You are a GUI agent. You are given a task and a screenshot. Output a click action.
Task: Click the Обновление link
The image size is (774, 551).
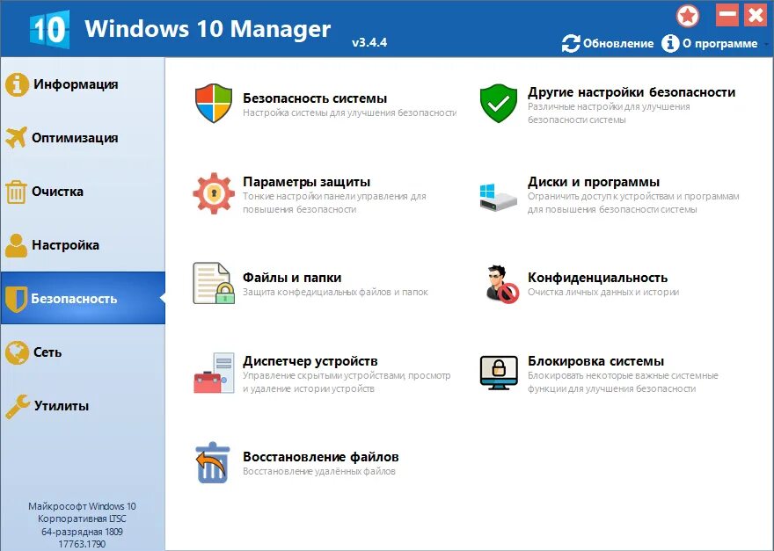pyautogui.click(x=618, y=43)
